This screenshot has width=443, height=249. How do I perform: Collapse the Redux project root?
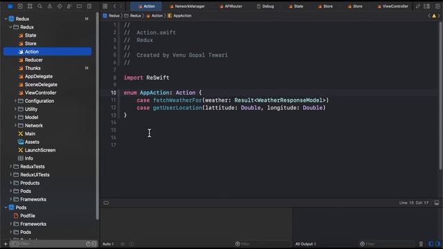(x=6, y=19)
